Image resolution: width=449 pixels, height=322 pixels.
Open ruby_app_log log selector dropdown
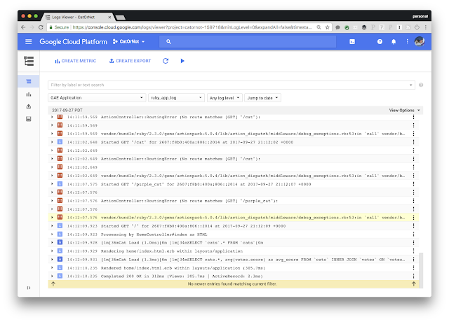[176, 98]
